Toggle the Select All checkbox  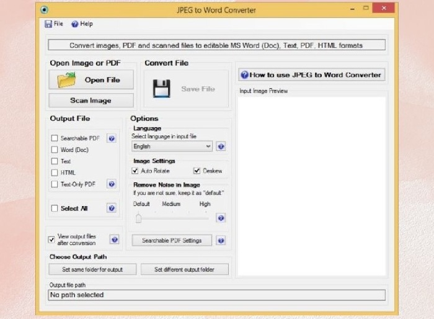[x=55, y=208]
